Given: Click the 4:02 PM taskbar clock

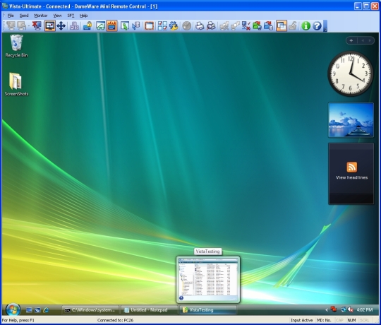Looking at the screenshot, I should pos(365,310).
